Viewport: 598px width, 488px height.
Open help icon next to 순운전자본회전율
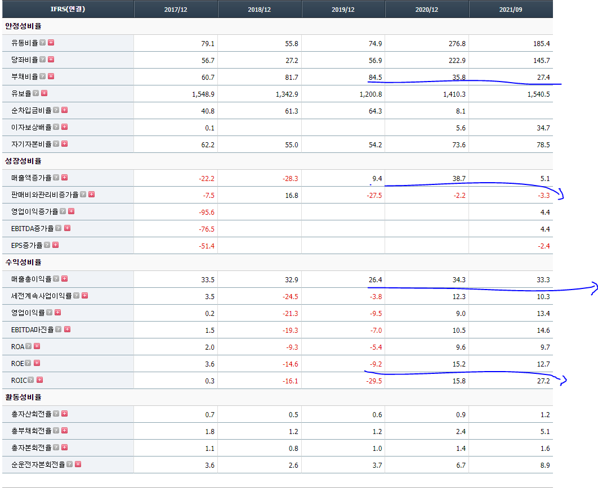69,464
